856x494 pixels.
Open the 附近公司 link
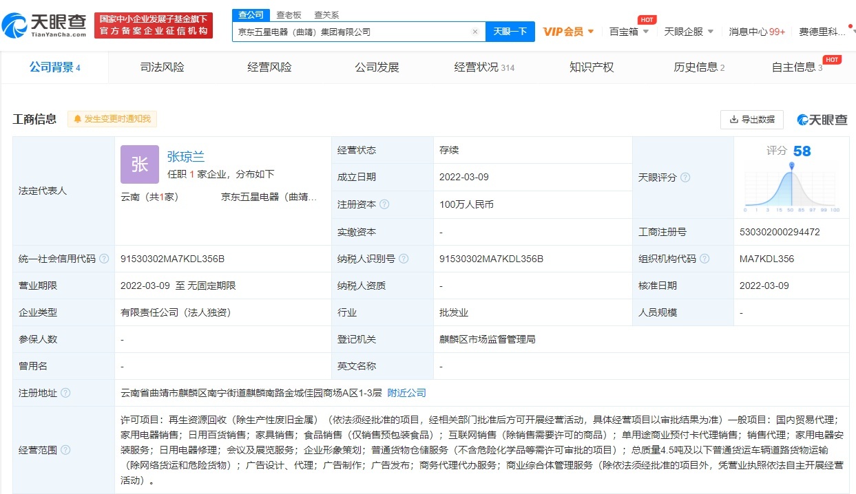407,393
